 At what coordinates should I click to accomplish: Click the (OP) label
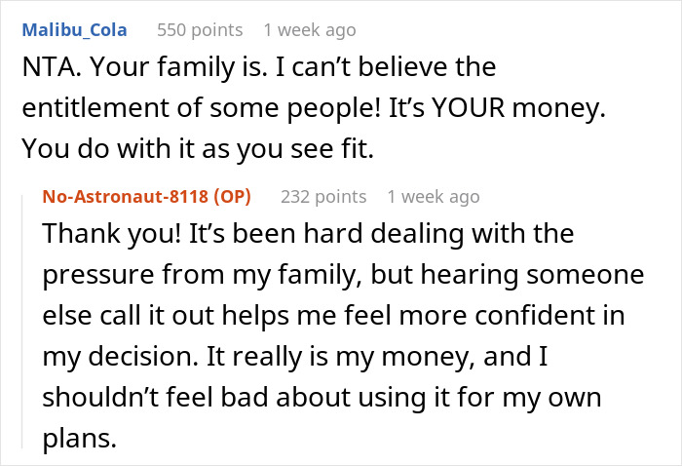(x=233, y=196)
